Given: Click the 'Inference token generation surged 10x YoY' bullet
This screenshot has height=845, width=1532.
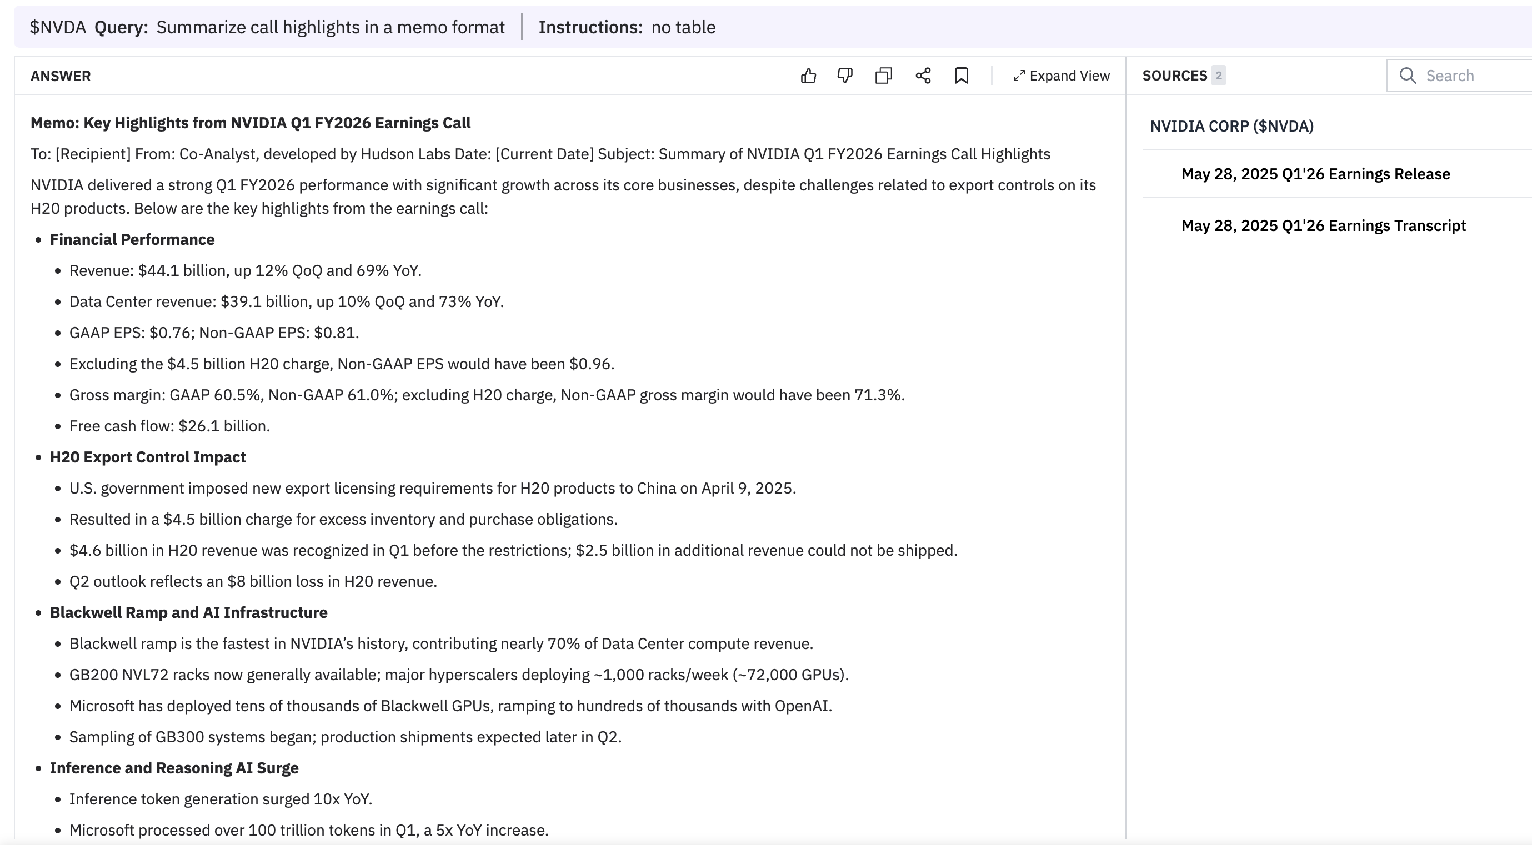Looking at the screenshot, I should [221, 799].
